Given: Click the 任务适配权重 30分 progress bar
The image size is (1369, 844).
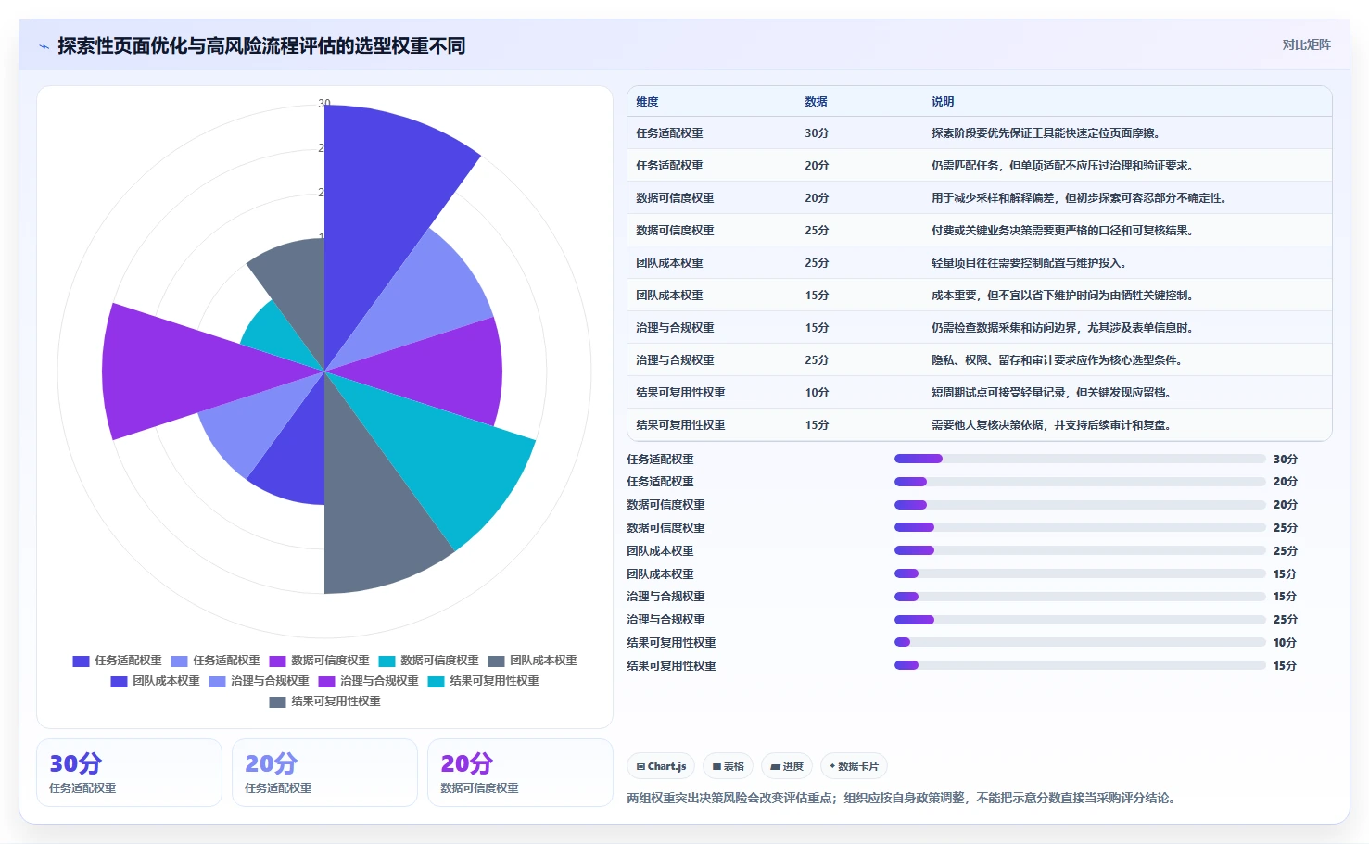Looking at the screenshot, I should tap(1080, 459).
